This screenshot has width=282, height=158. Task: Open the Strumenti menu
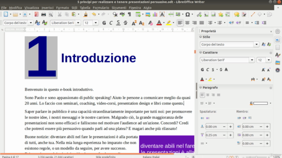pos(119,8)
